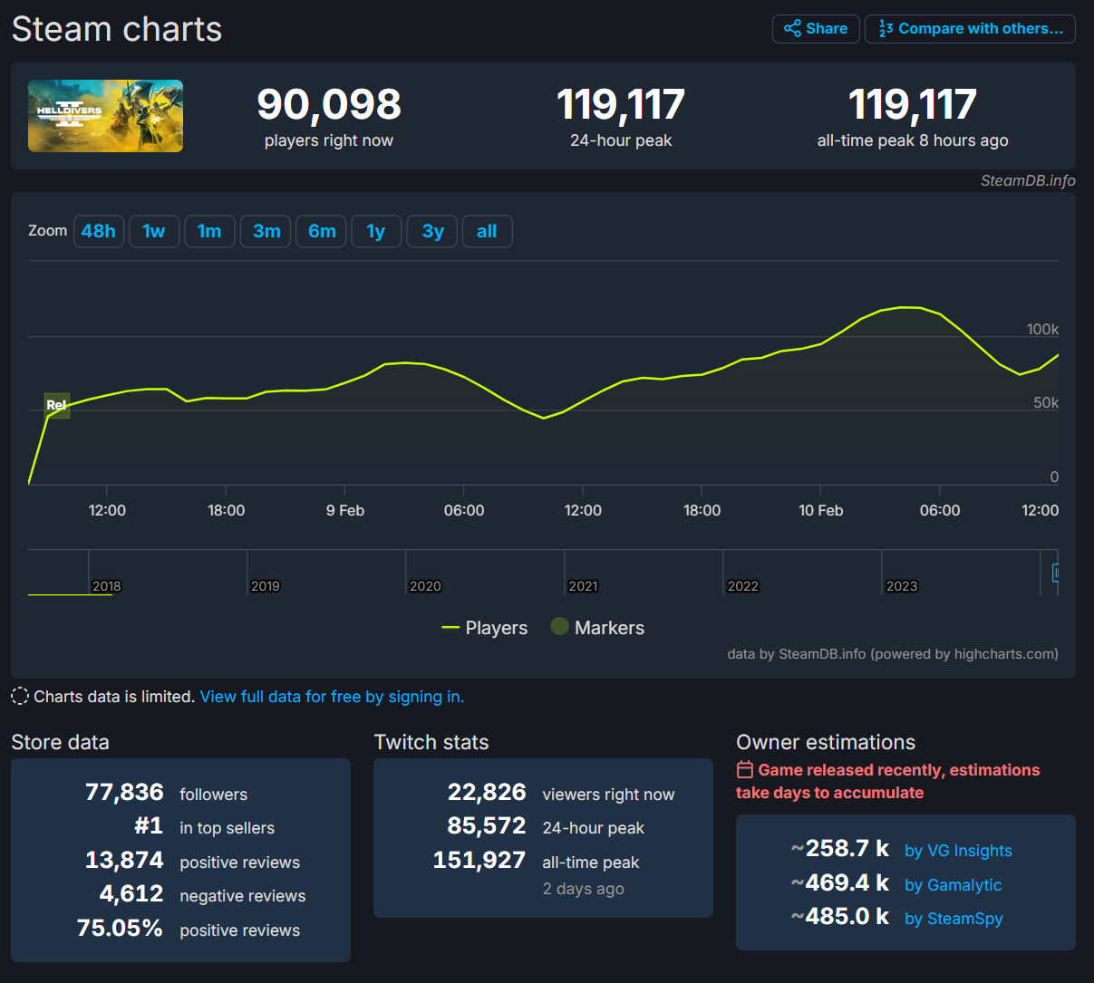
Task: Toggle the Markers series legend
Action: pos(598,628)
